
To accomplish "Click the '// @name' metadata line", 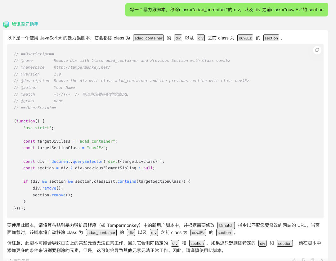I will tap(122, 61).
